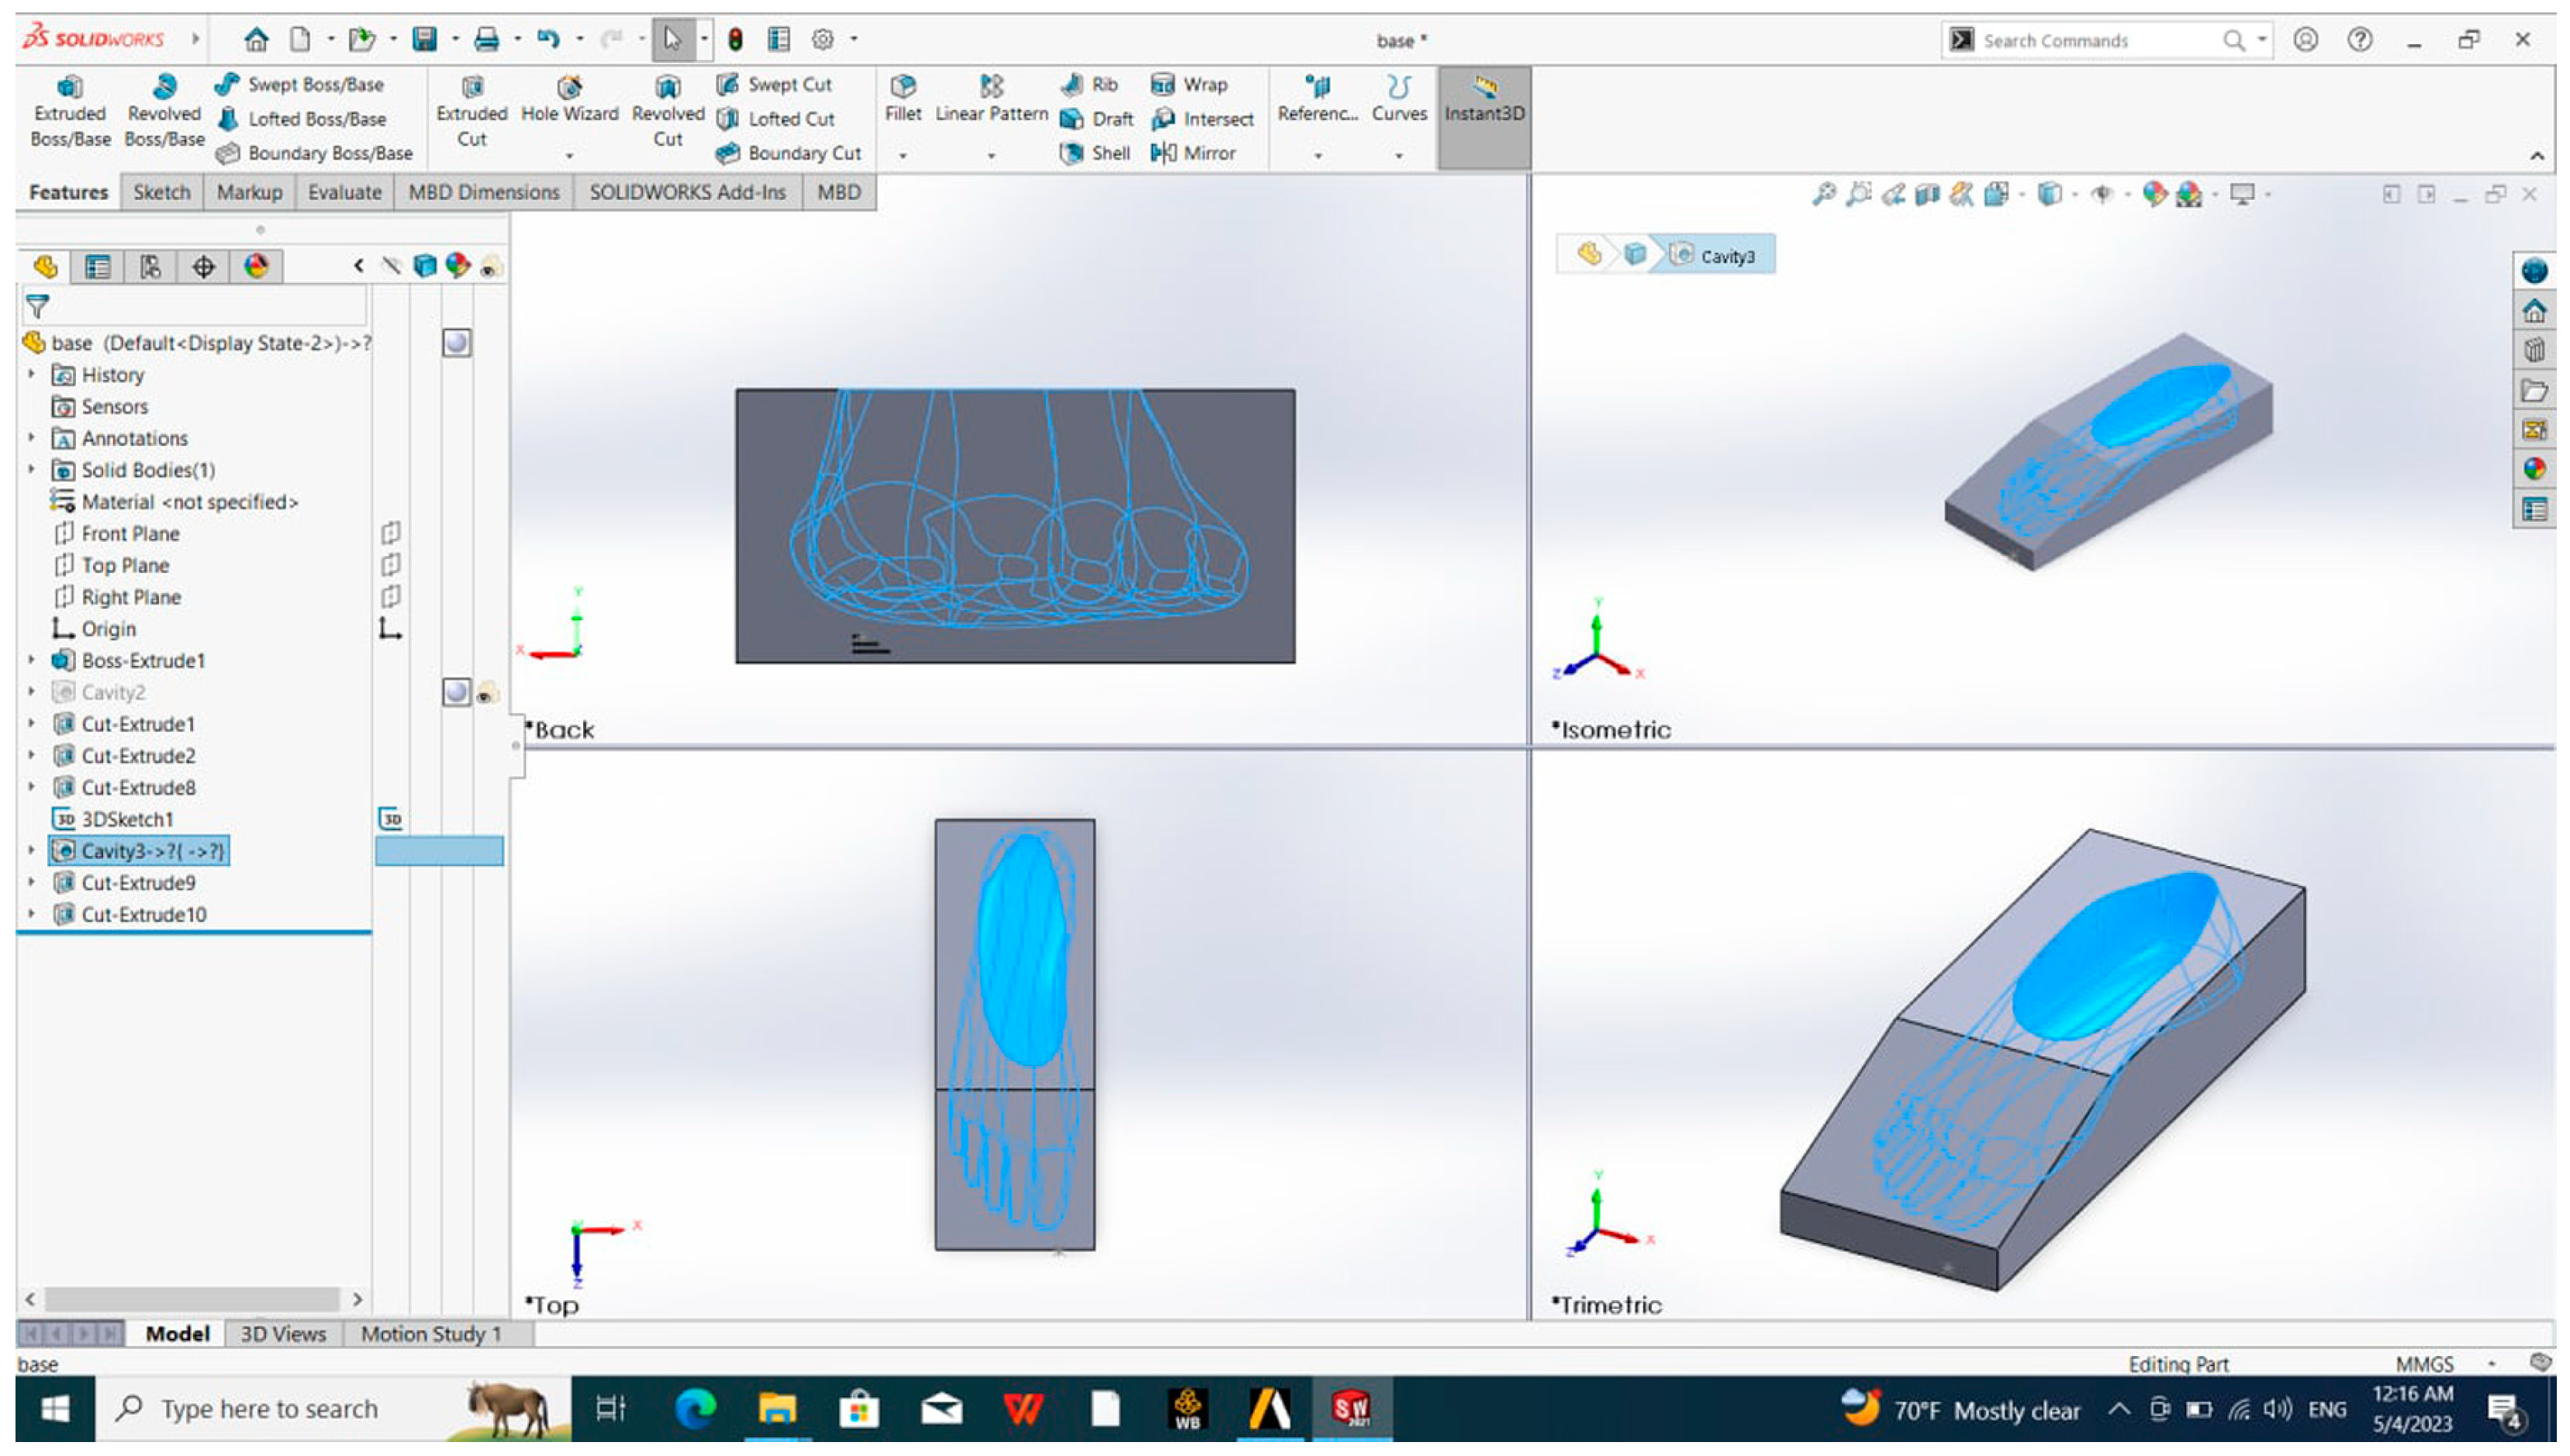Click the Print icon in quick toolbar
The width and height of the screenshot is (2570, 1456).
486,39
